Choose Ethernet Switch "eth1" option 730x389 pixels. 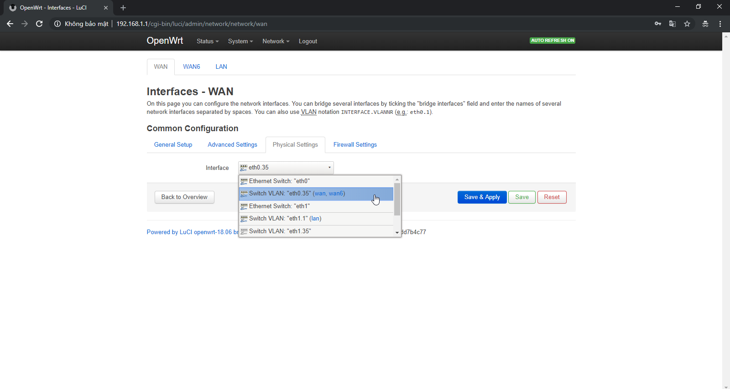316,206
